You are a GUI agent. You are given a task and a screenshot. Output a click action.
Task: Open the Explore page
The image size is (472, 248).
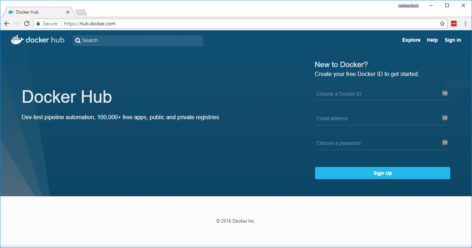(x=411, y=40)
